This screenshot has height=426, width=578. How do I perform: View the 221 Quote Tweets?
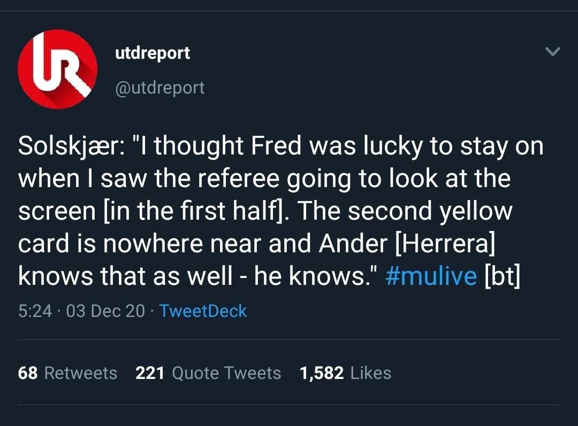pyautogui.click(x=208, y=373)
